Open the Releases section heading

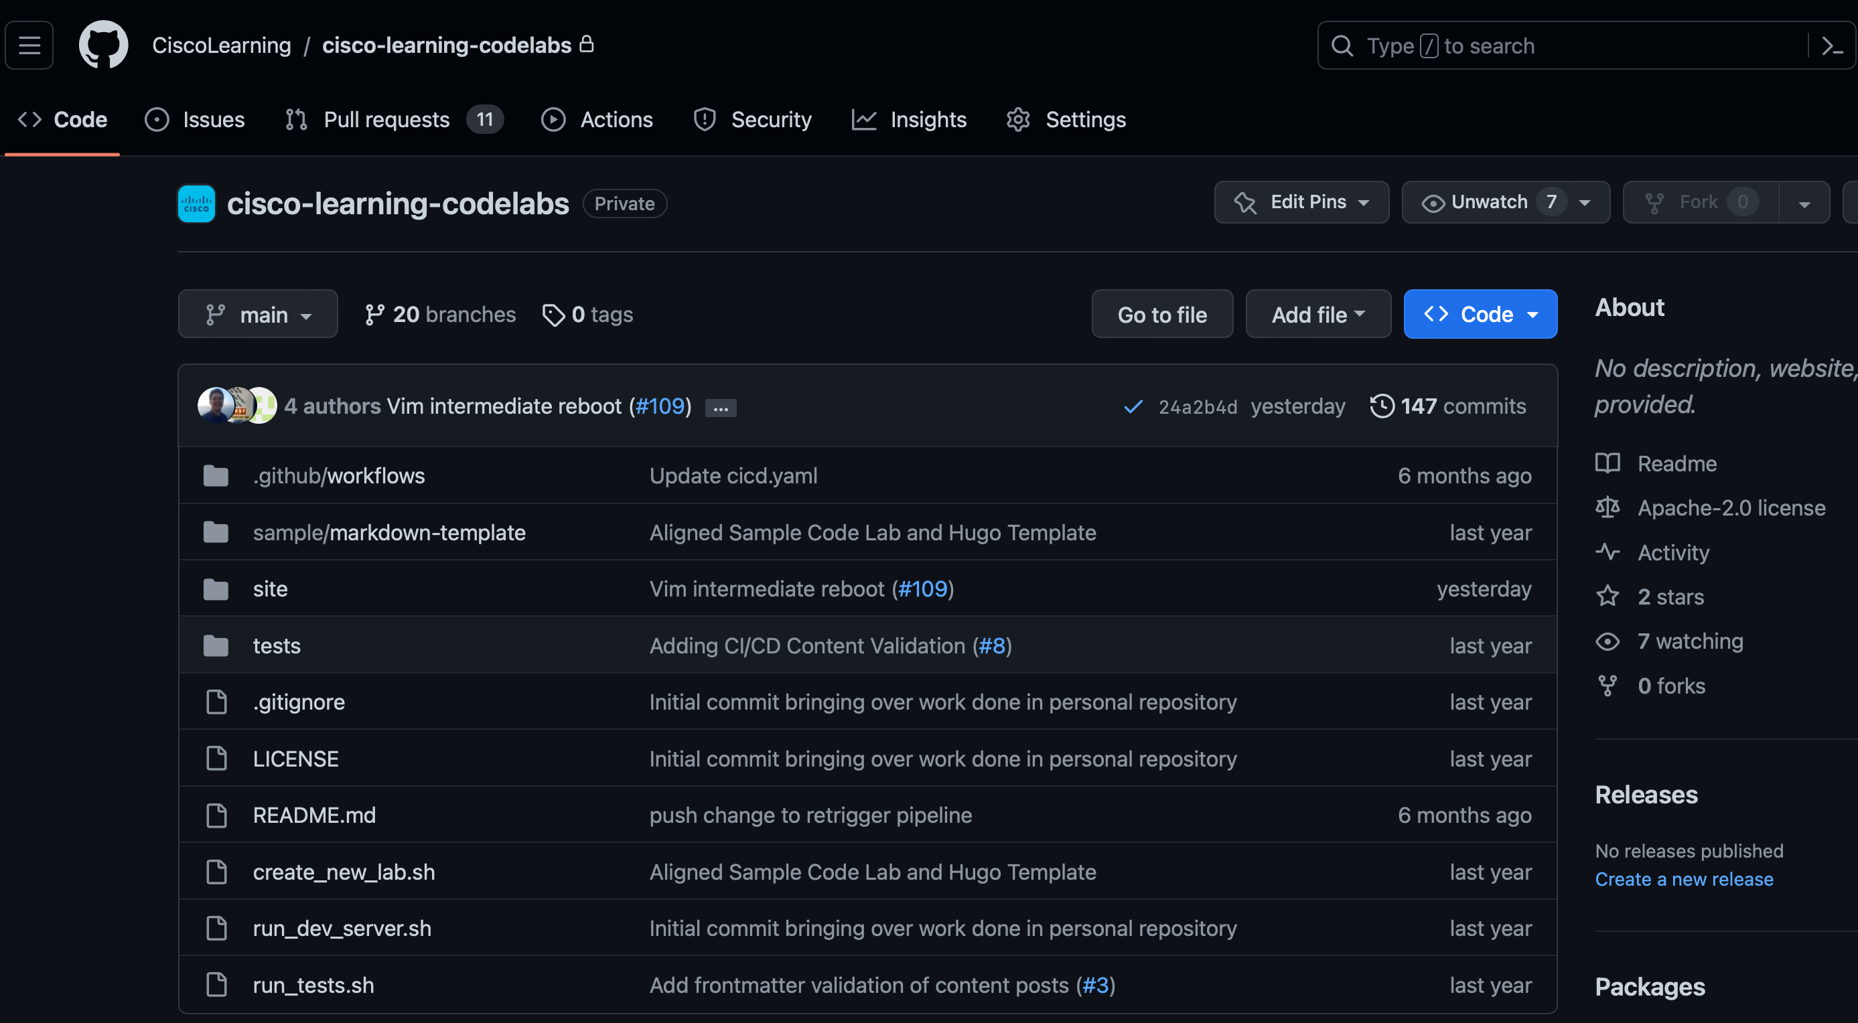(1646, 795)
